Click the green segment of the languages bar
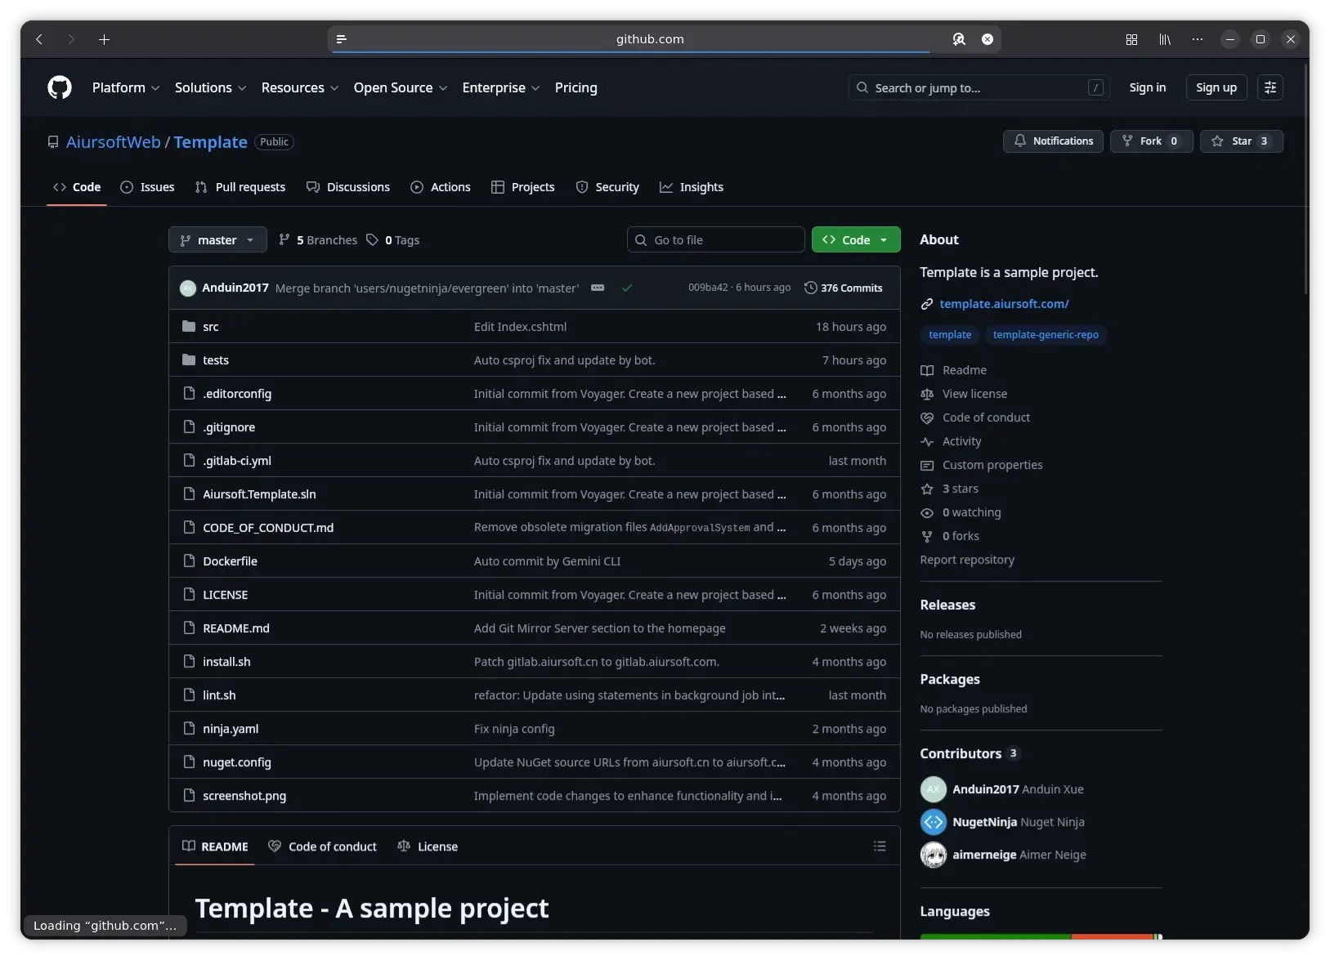This screenshot has width=1330, height=960. pos(993,938)
